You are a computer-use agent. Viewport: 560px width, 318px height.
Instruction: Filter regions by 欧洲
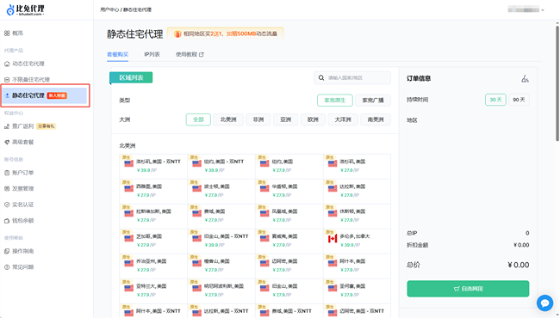[x=313, y=119]
